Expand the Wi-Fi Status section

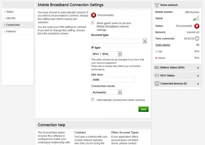point(198,76)
